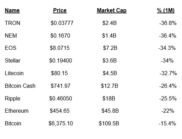Select the Litecoin price $80.15

(59, 73)
